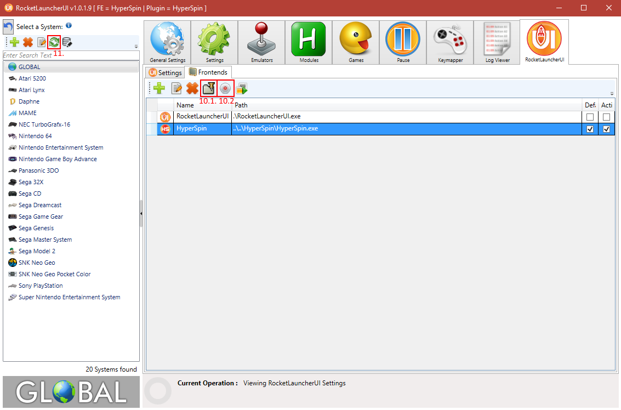Screen dimensions: 621x410
Task: Click the RocketLauncherUI row icon
Action: tap(165, 117)
